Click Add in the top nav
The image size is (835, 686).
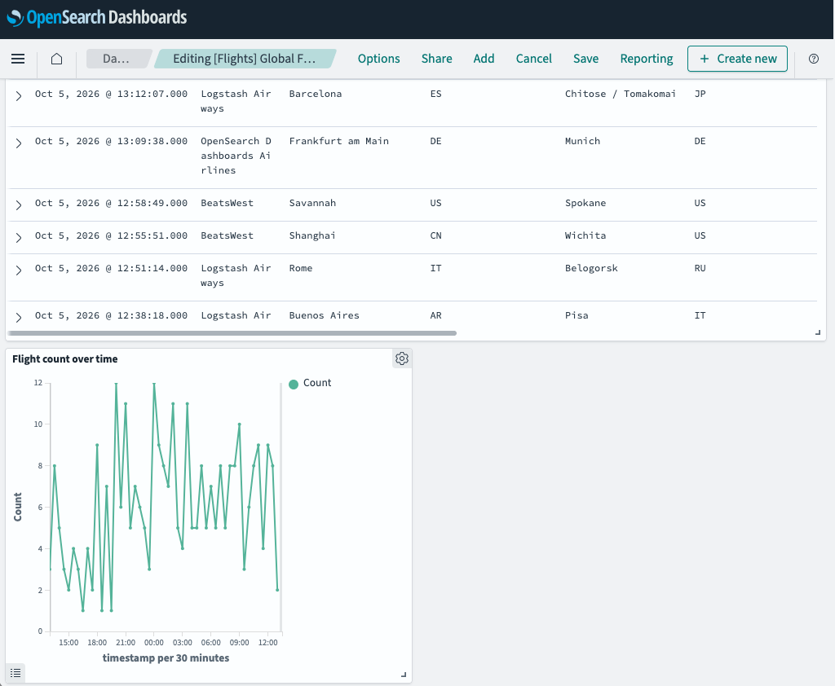click(484, 59)
